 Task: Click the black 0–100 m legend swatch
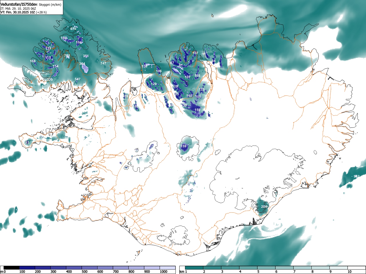[x=12, y=268]
